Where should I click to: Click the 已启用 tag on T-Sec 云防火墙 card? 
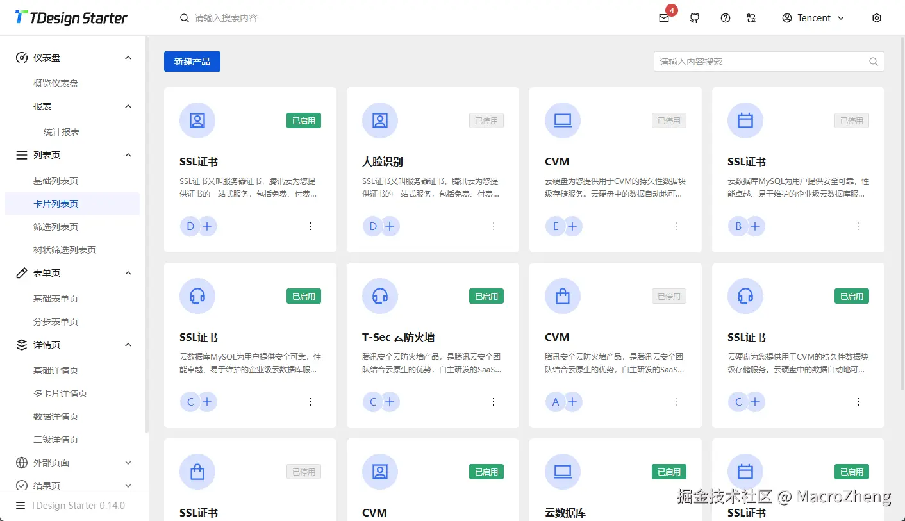click(486, 296)
